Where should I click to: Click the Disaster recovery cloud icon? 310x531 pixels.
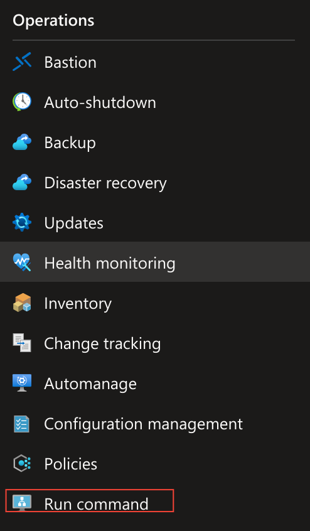tap(22, 182)
